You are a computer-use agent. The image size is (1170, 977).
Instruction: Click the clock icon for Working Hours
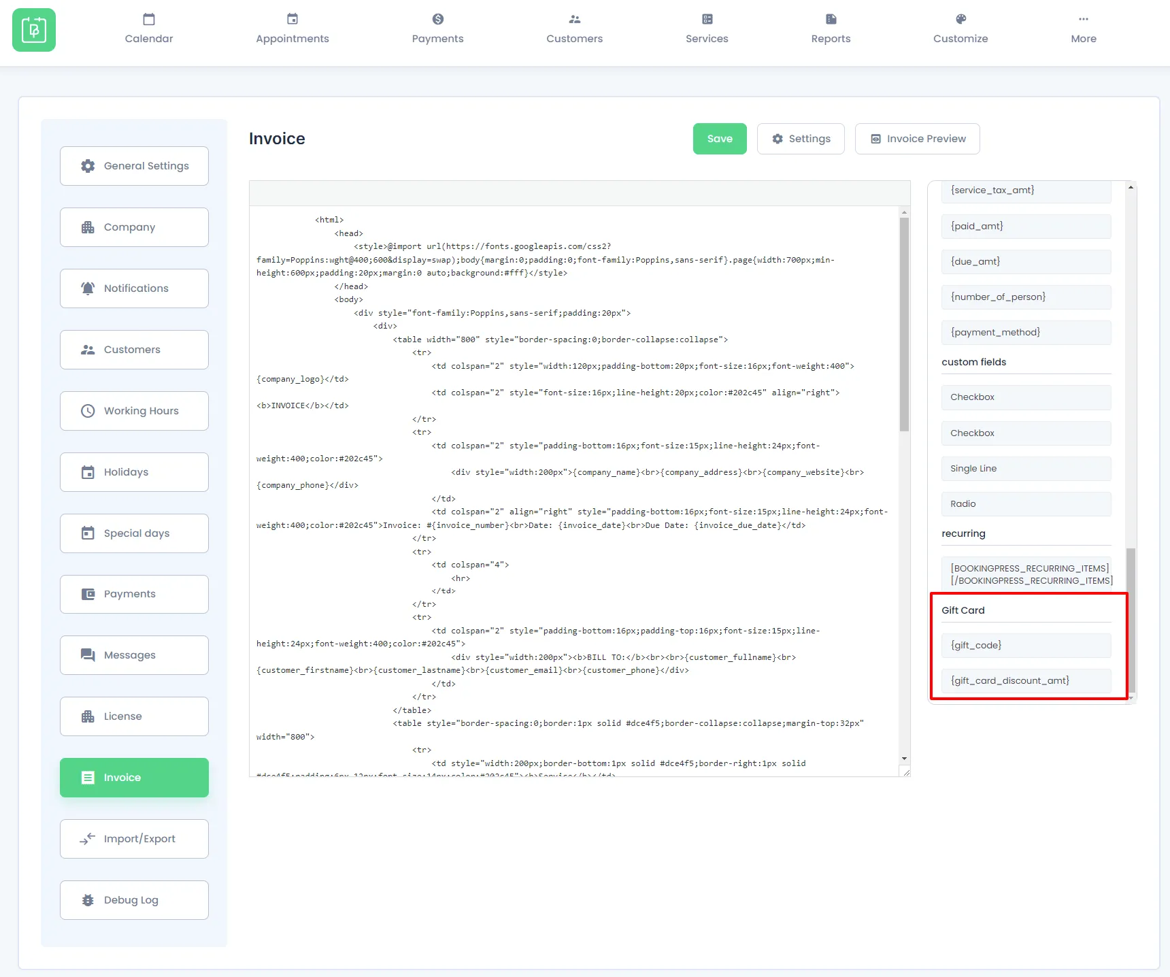tap(88, 411)
